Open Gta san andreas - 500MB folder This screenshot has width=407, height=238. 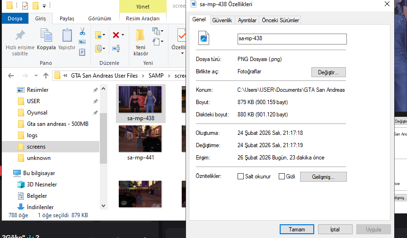pos(58,124)
